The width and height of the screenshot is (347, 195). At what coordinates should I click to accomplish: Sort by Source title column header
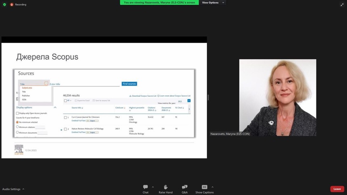[77, 108]
